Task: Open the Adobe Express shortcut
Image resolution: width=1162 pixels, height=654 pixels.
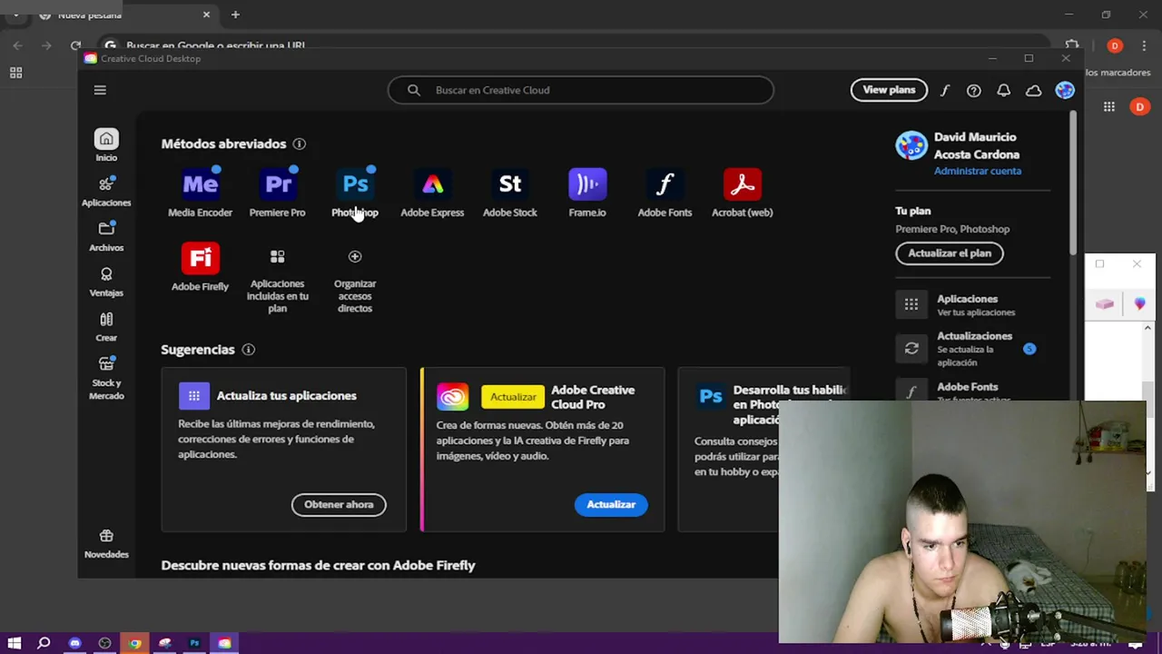Action: point(432,193)
